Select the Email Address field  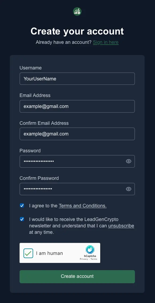coord(77,106)
